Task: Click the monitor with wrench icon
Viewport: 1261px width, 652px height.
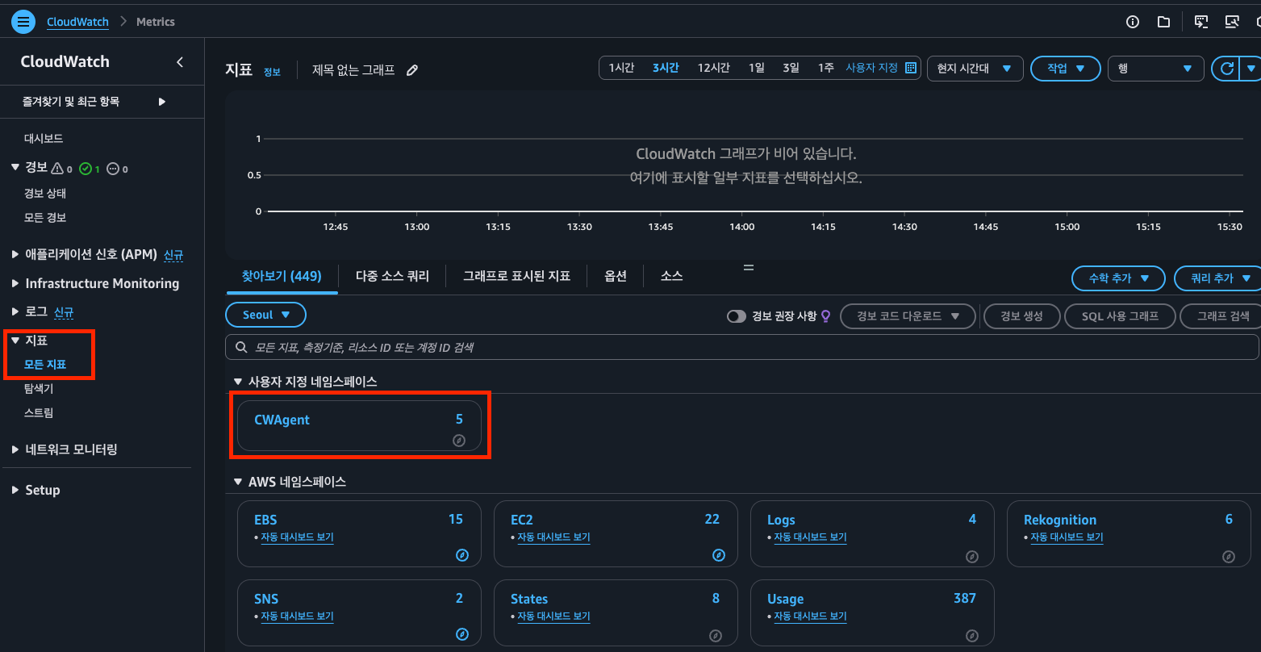Action: click(x=1232, y=22)
